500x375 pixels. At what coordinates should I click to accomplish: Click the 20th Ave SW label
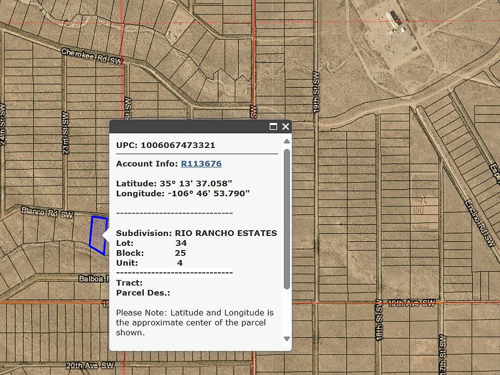(90, 366)
